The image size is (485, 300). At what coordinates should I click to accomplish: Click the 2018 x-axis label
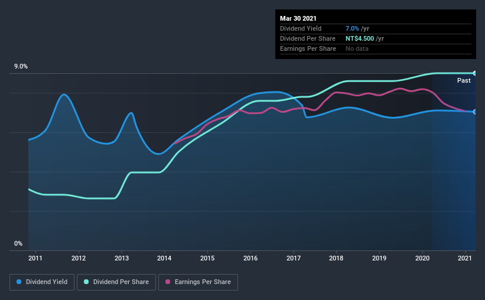pos(336,258)
